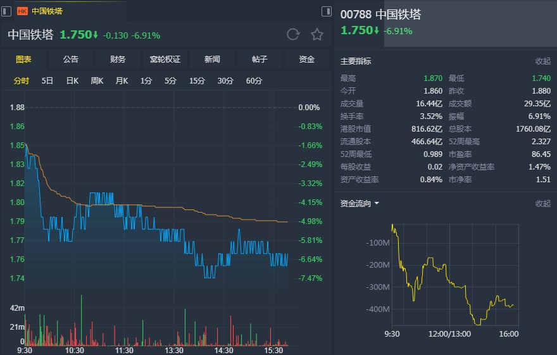Add stock to favorites with star icon
This screenshot has width=557, height=355.
coord(317,34)
